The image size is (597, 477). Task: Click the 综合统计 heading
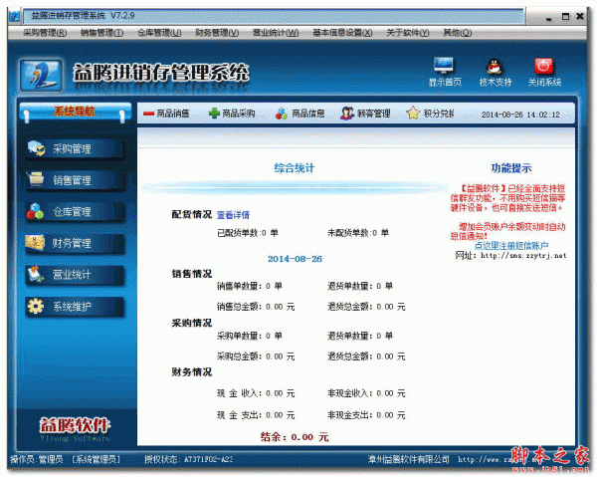tap(295, 168)
